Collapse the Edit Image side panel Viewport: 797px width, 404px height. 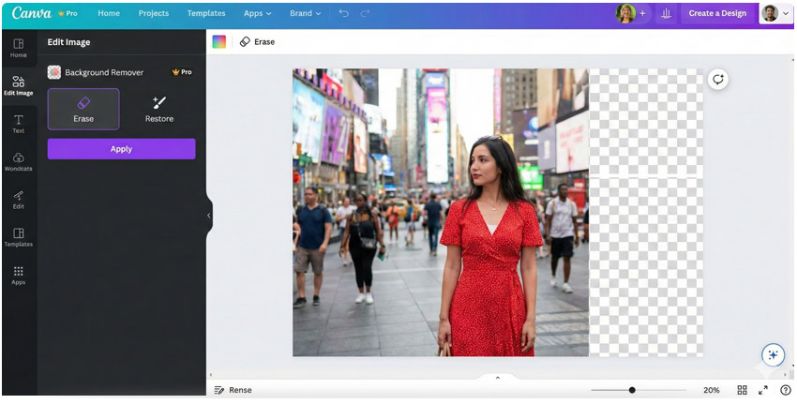pos(208,216)
